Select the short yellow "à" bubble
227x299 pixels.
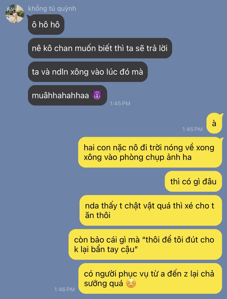coord(214,123)
